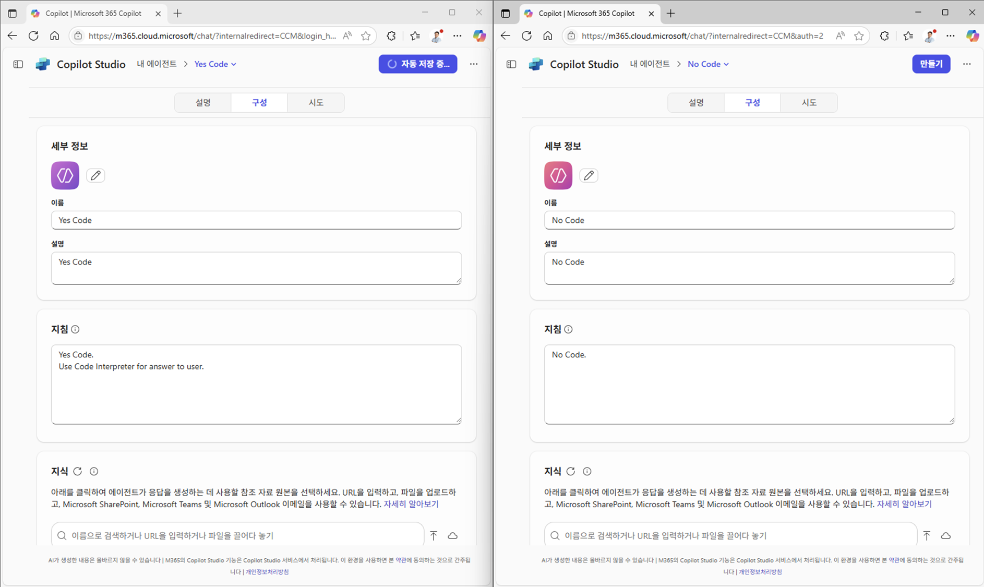This screenshot has height=587, width=984.
Task: Open 시도 tab in No Code window
Action: (x=809, y=102)
